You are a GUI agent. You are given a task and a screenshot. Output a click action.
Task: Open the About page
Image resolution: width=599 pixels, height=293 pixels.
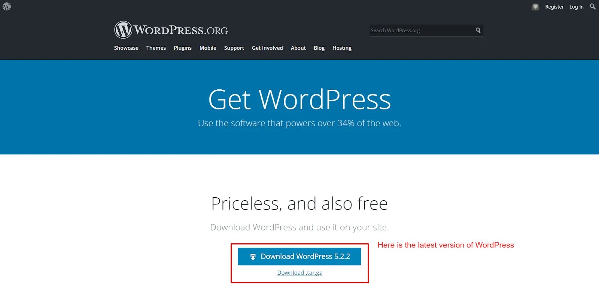point(298,48)
